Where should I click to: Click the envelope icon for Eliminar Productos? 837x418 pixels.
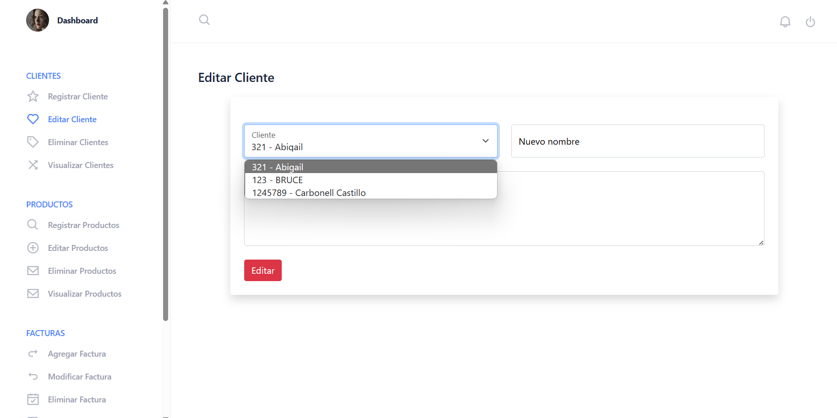33,271
